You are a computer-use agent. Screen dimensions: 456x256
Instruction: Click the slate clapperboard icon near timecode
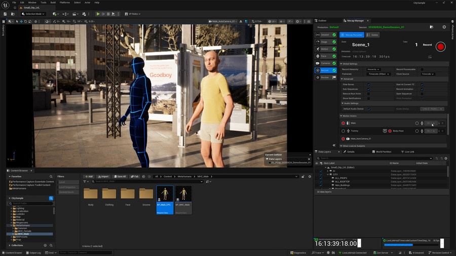coord(430,57)
